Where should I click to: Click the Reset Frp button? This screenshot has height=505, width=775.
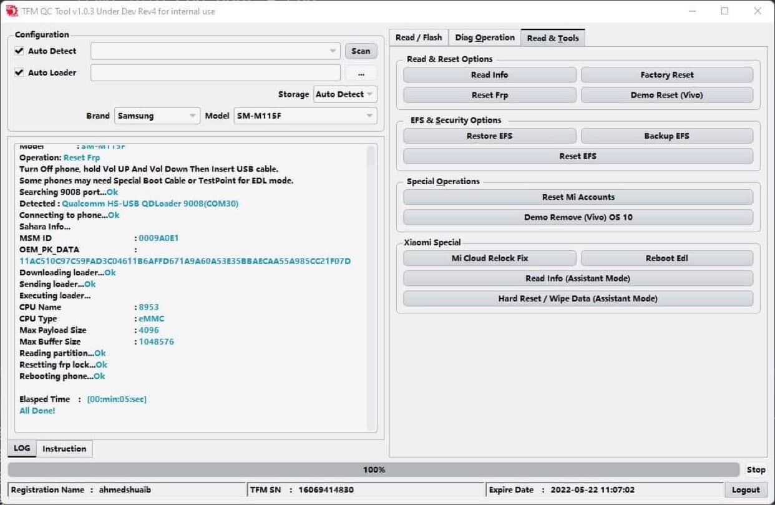click(489, 95)
